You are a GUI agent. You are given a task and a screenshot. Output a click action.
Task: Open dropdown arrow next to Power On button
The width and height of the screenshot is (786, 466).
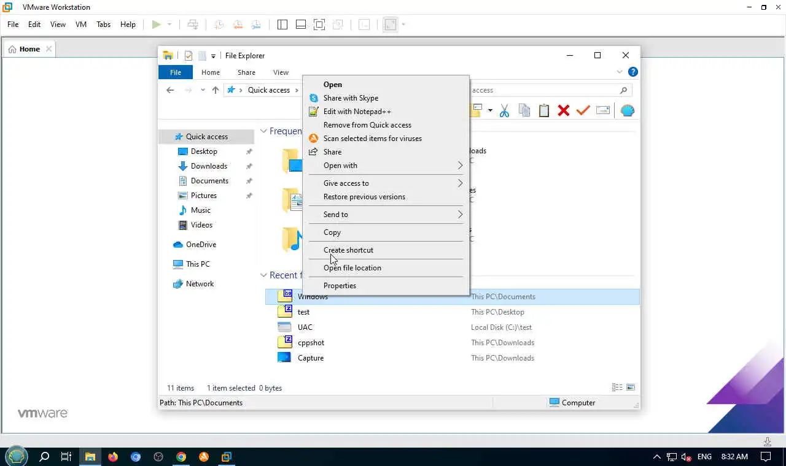pyautogui.click(x=169, y=25)
